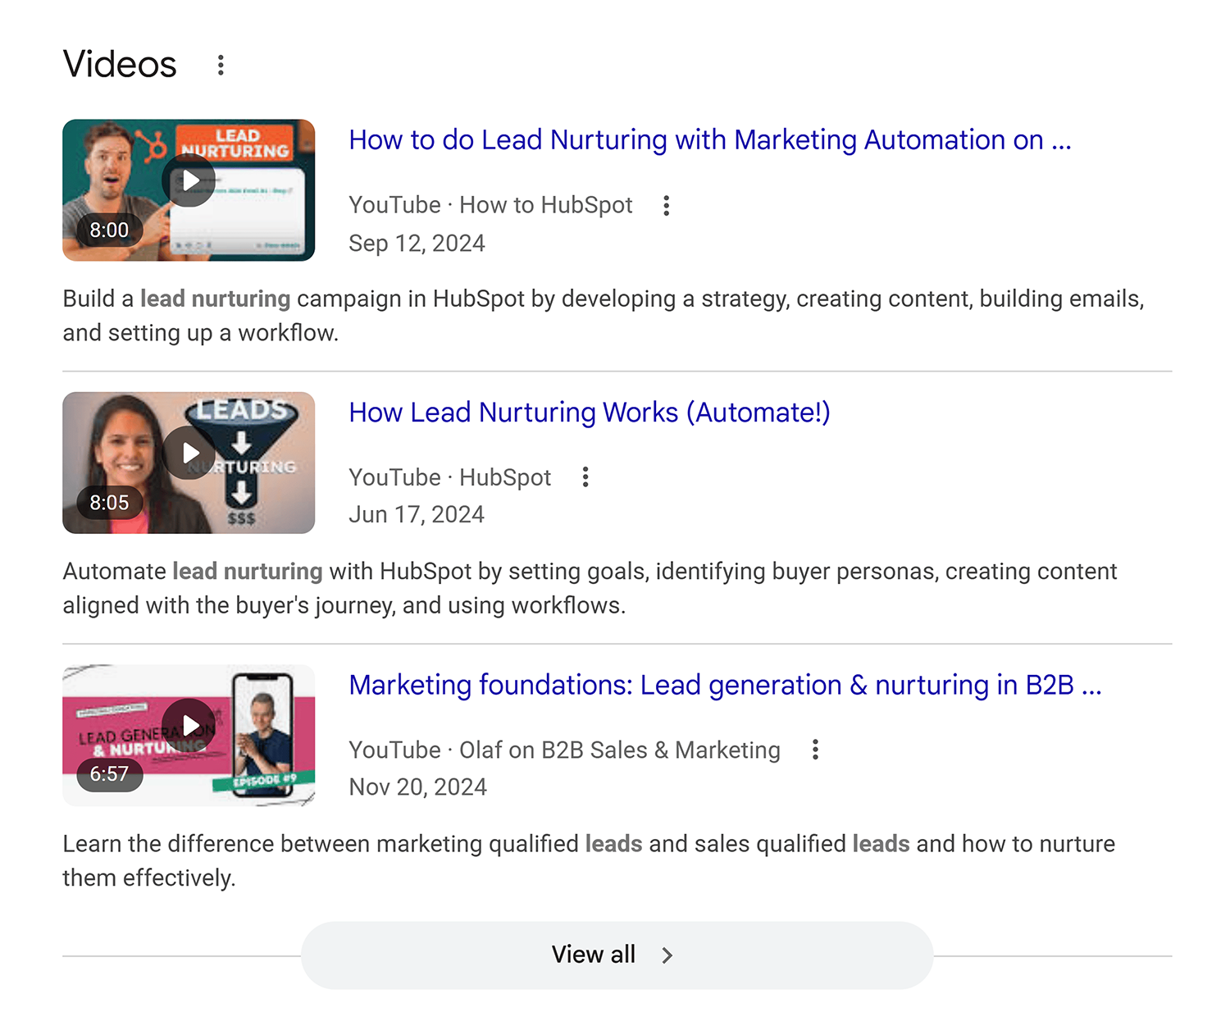
Task: Click the "Build a lead nurturing campaign" description
Action: click(x=604, y=316)
